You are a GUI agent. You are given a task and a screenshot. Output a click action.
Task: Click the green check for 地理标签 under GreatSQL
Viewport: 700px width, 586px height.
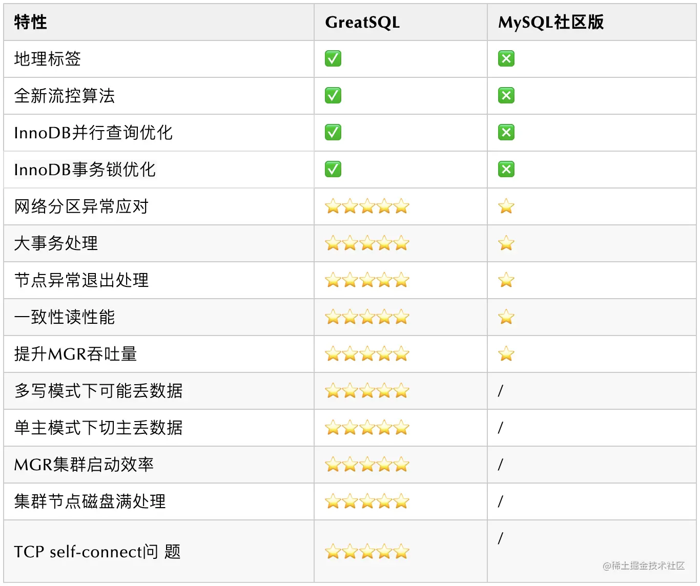[333, 59]
